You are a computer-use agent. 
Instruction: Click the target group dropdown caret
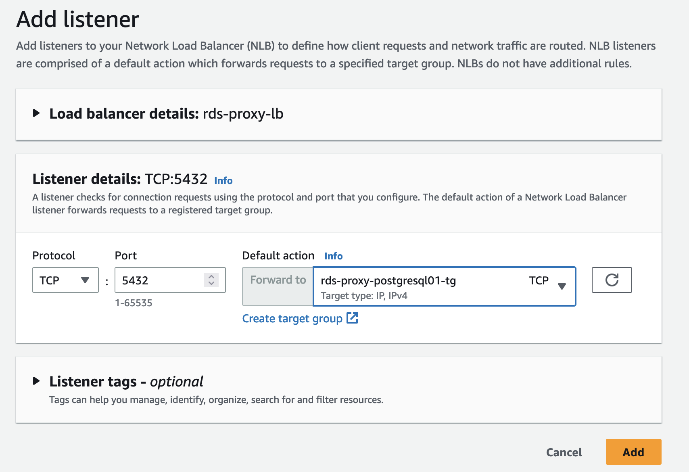point(562,286)
